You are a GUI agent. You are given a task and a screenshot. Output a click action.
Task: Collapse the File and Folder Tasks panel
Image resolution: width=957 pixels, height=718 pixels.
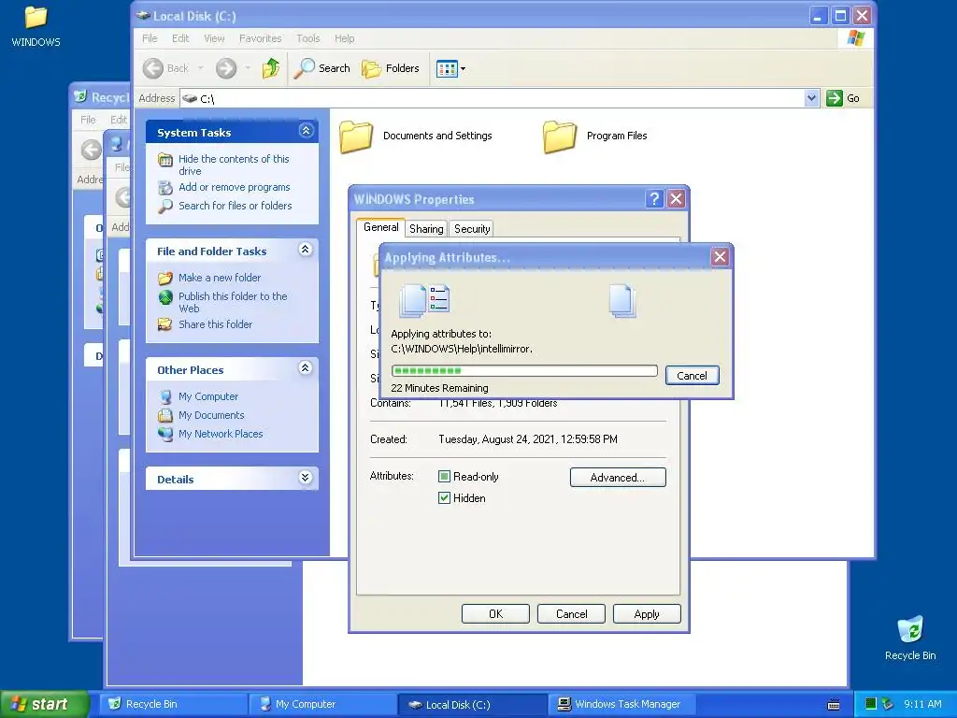(306, 250)
